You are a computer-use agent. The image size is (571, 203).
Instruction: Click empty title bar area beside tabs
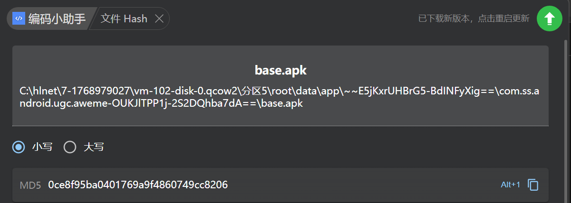pos(285,19)
